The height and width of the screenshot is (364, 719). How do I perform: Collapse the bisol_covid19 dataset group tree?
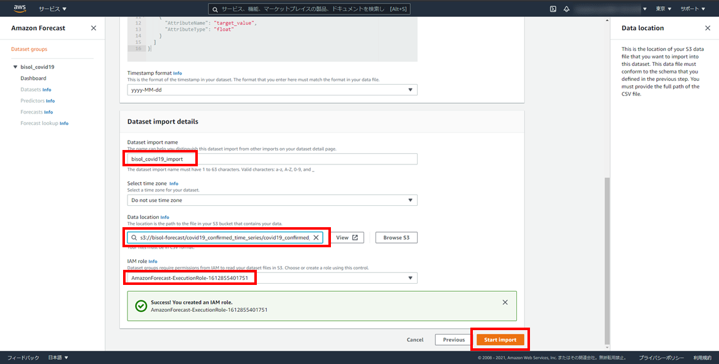click(14, 67)
